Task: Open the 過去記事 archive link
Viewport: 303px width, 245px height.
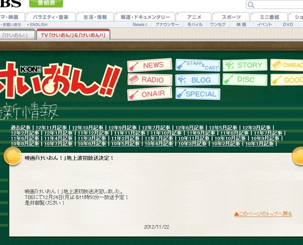Action: tap(21, 128)
